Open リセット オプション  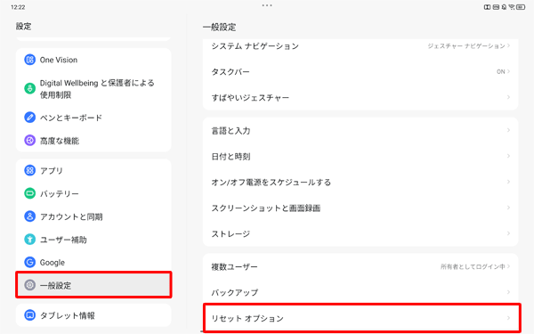coord(361,318)
